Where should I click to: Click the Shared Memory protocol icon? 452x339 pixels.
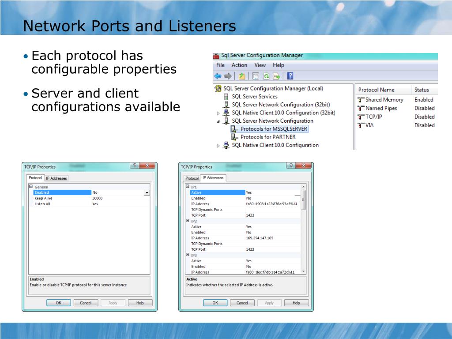click(361, 100)
